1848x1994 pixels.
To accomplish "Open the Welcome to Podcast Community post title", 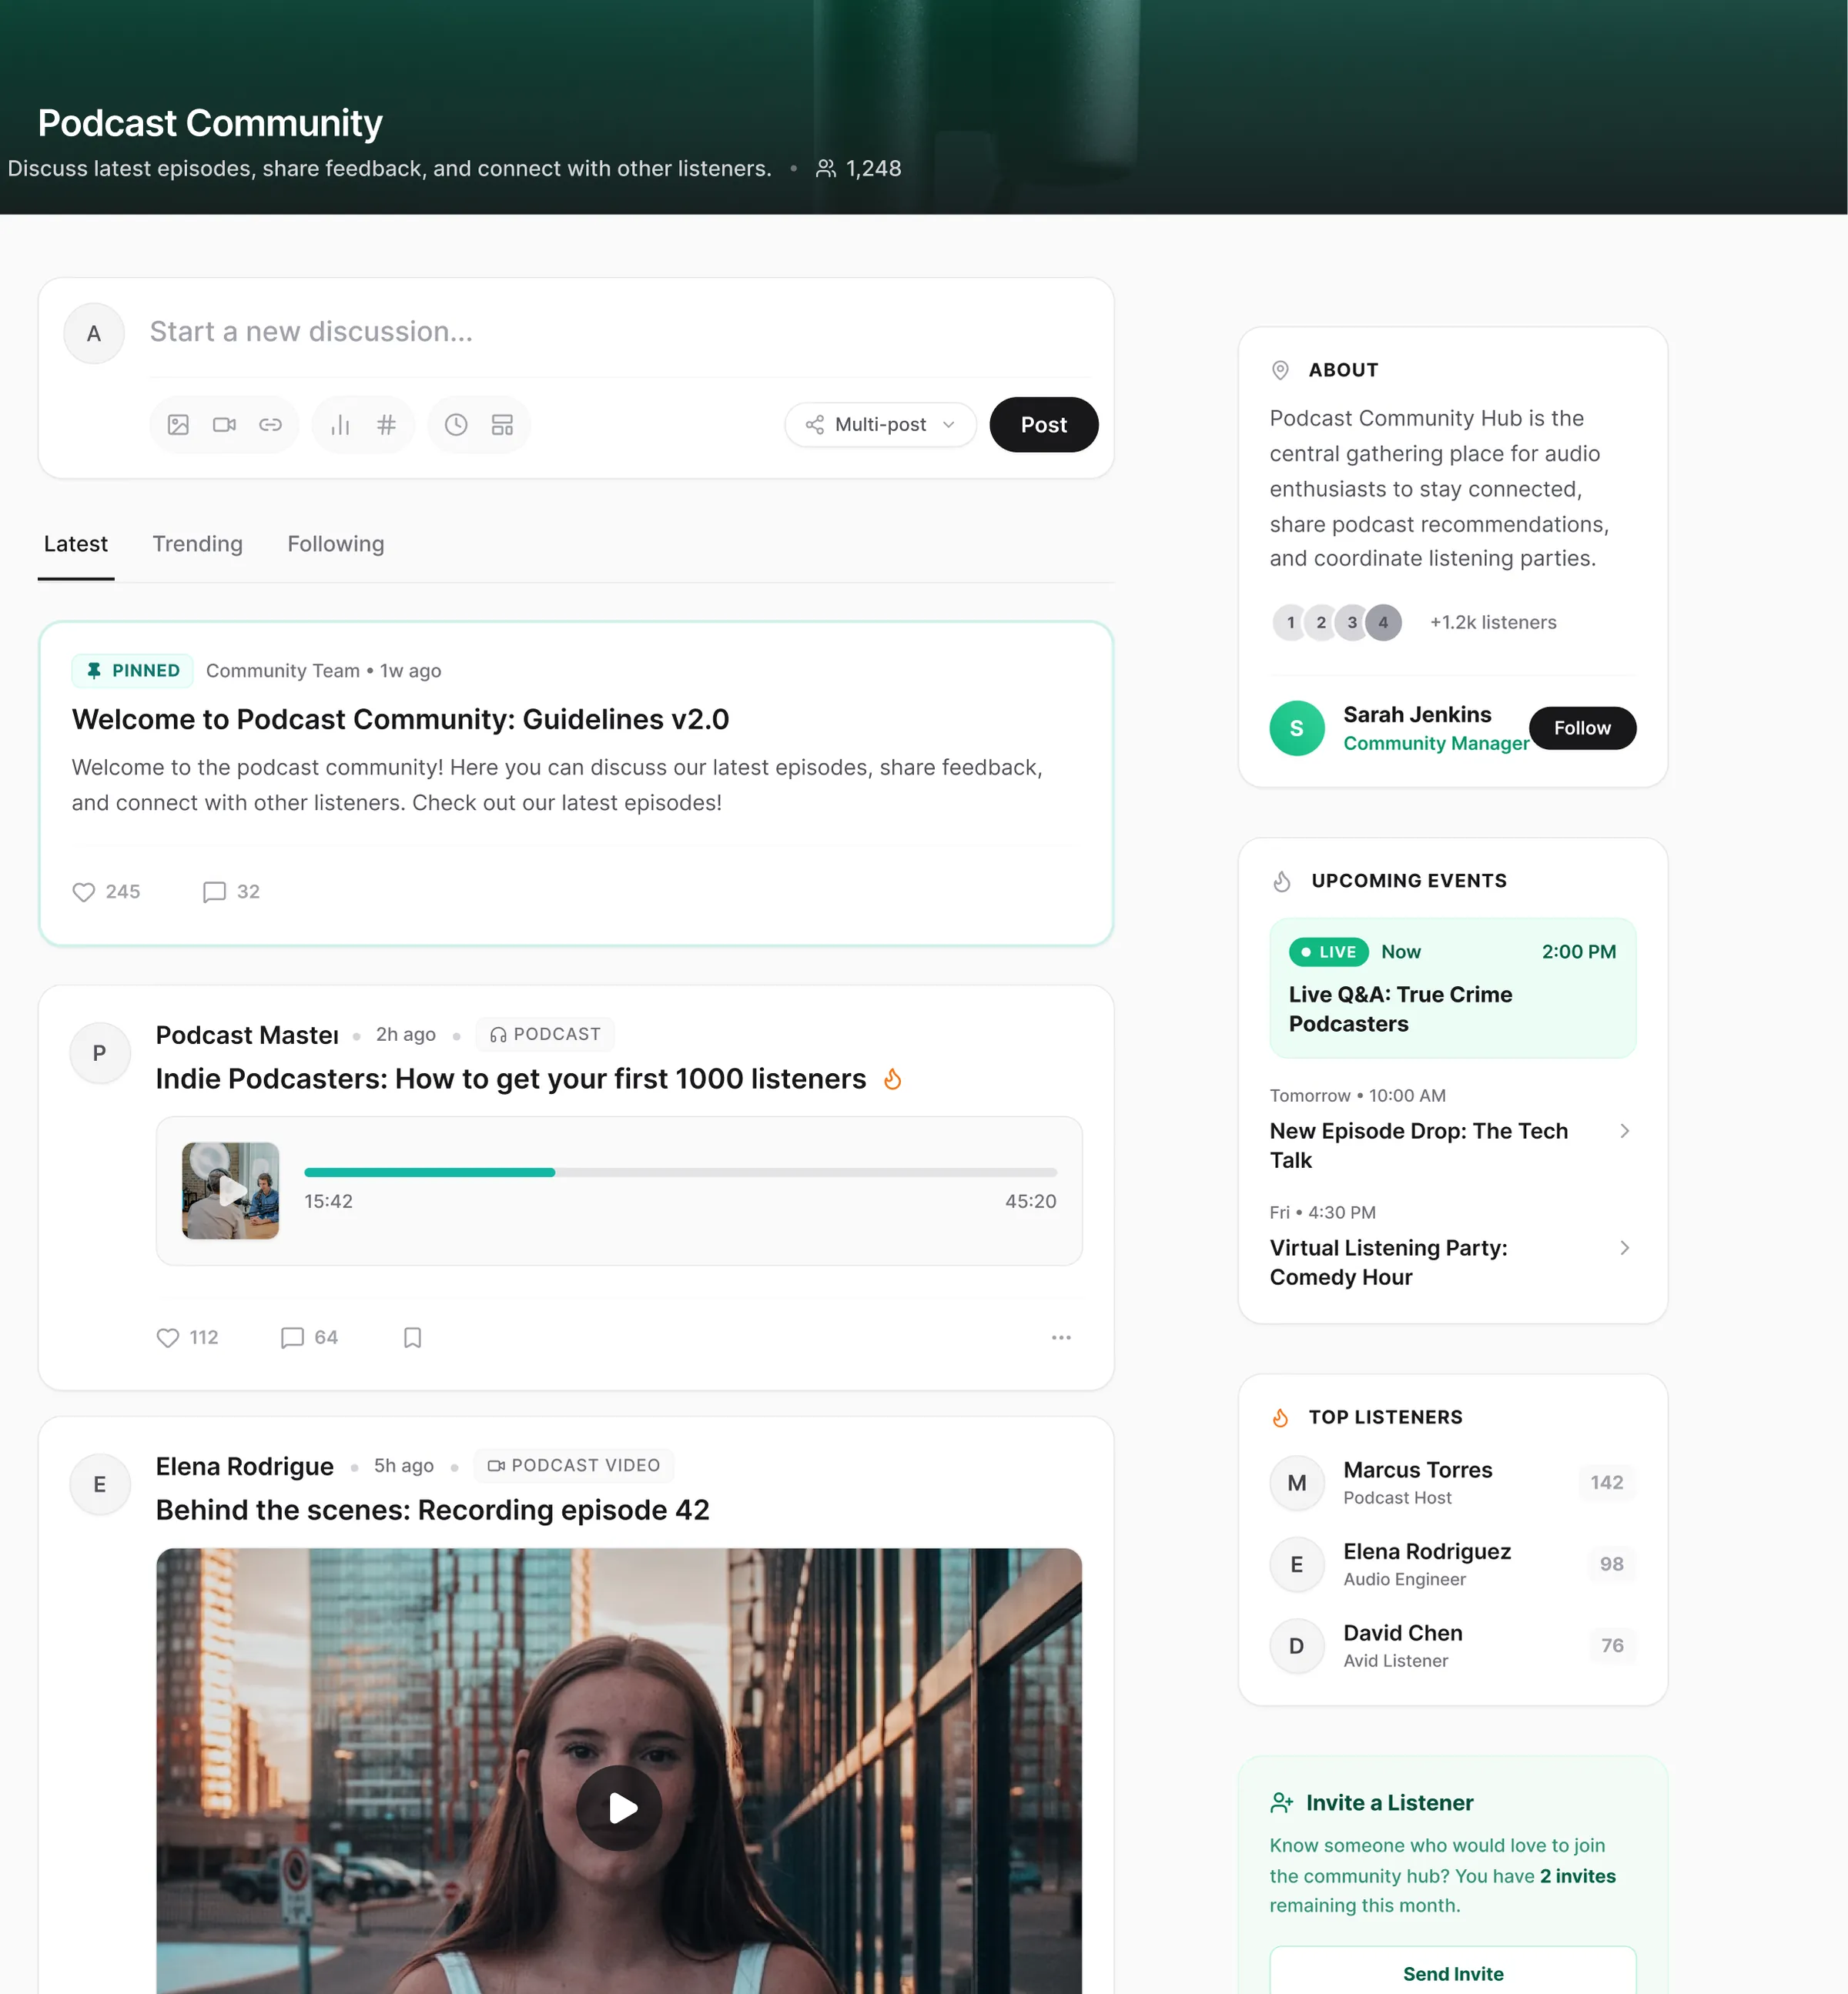I will tap(400, 719).
